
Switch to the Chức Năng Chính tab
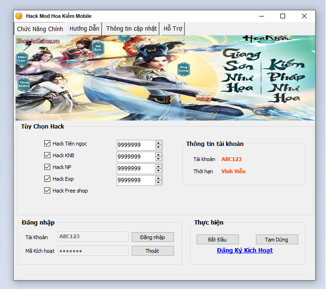(x=40, y=29)
